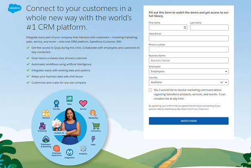Click the Employee Experience chat icon
This screenshot has width=251, height=168.
[x=56, y=148]
